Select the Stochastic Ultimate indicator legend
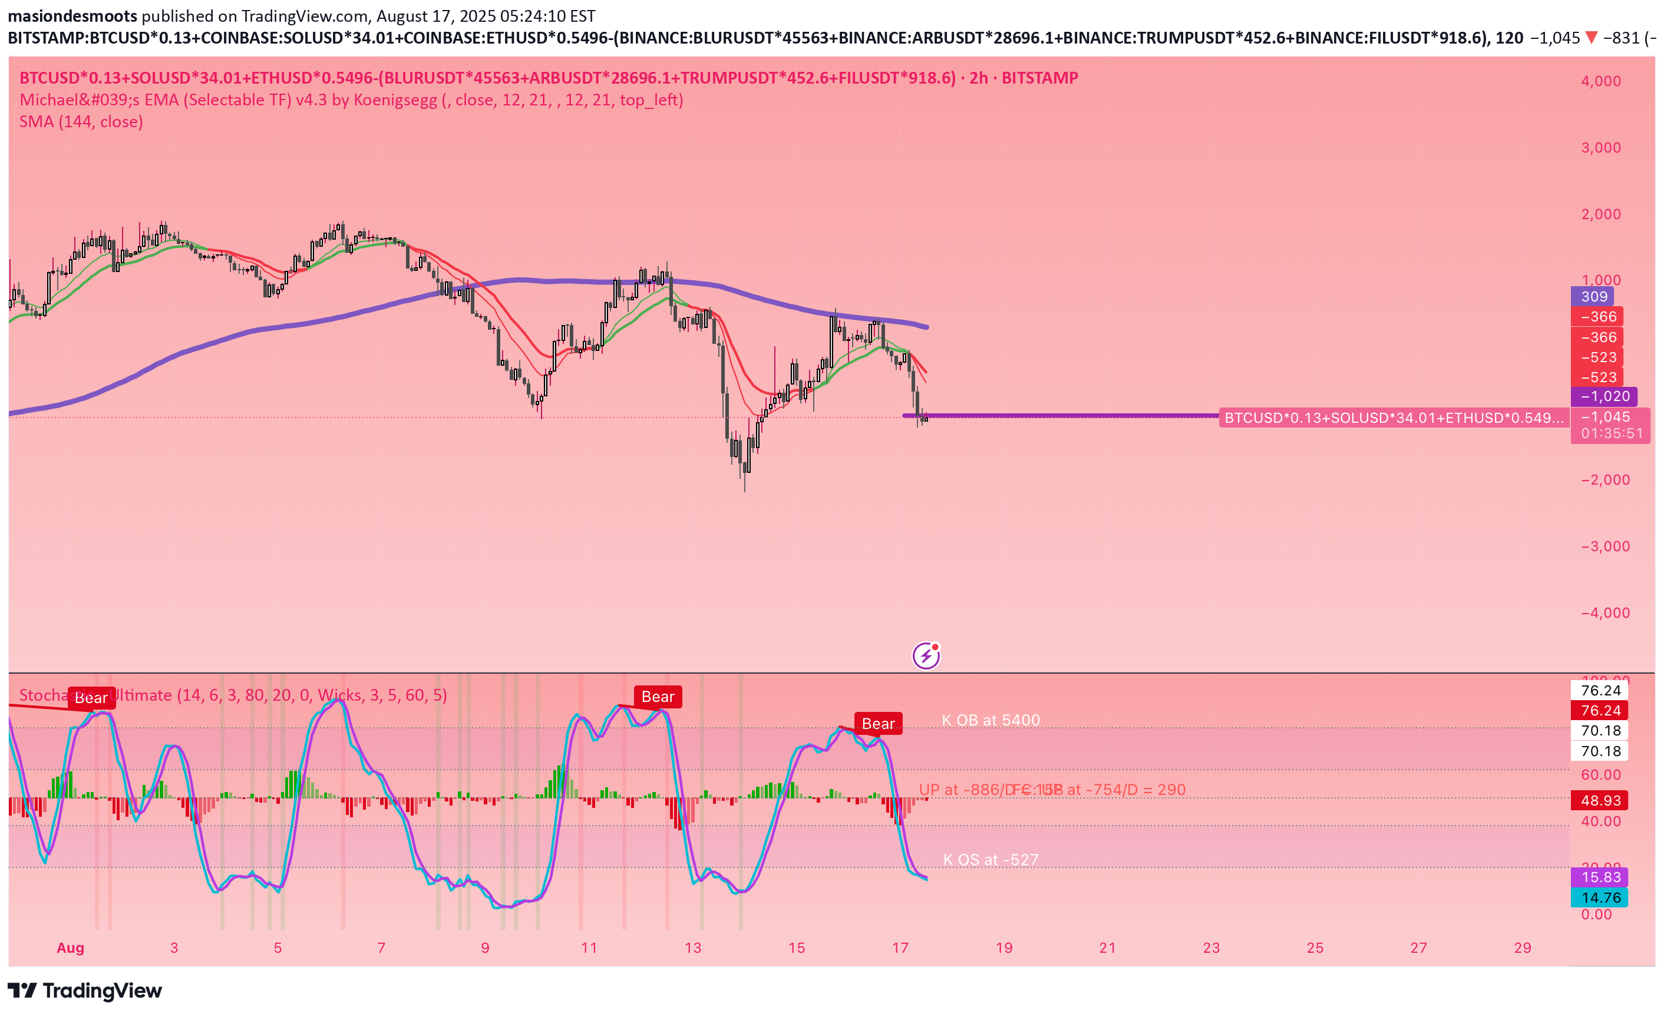 [233, 695]
